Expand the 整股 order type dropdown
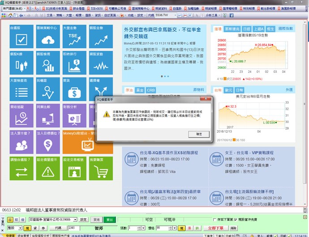Screen dimensions: 309x237 20,228
